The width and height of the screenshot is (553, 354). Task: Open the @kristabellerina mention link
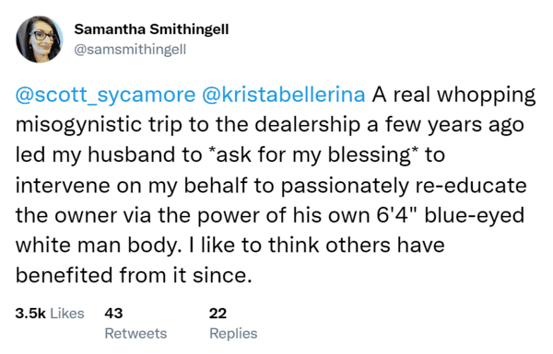point(283,95)
